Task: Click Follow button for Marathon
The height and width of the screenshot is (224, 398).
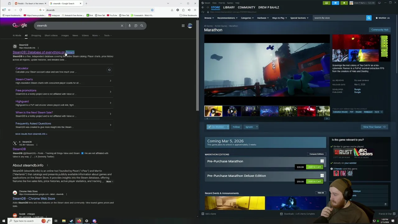Action: 236,127
